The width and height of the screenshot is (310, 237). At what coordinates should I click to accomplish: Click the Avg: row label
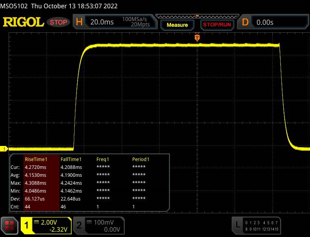pyautogui.click(x=15, y=175)
